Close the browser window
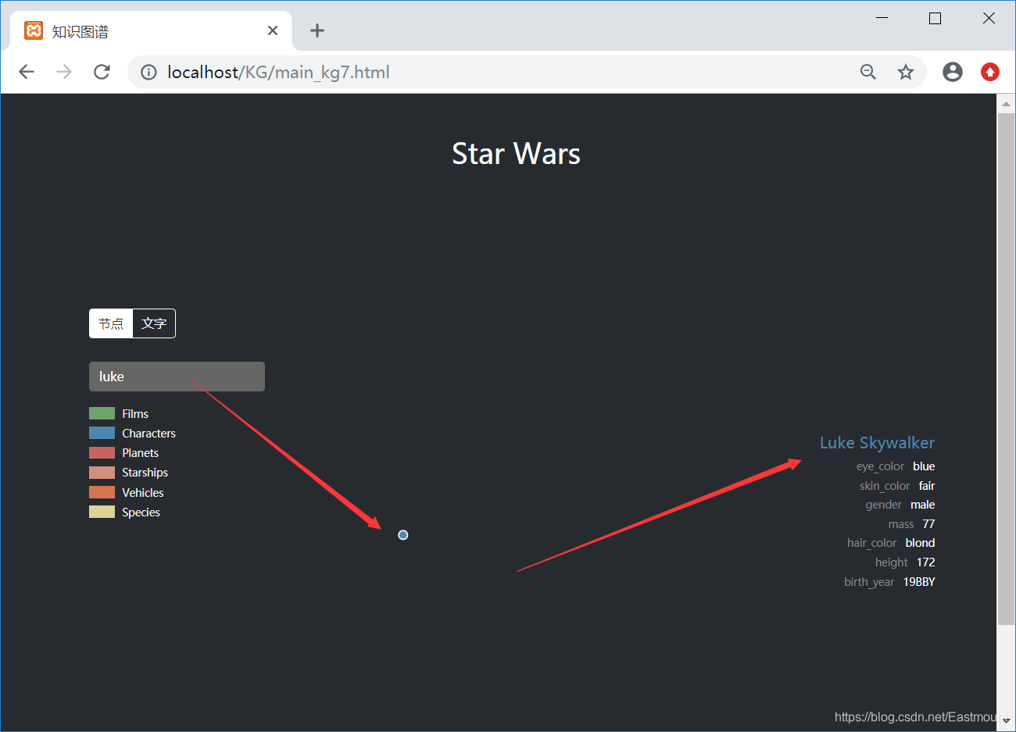 989,18
